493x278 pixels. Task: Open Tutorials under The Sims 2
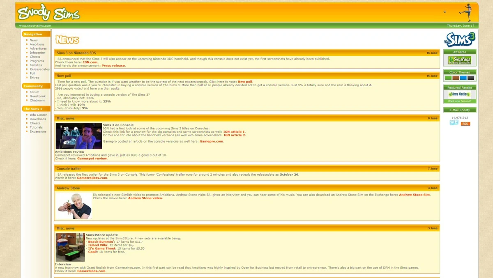36,127
